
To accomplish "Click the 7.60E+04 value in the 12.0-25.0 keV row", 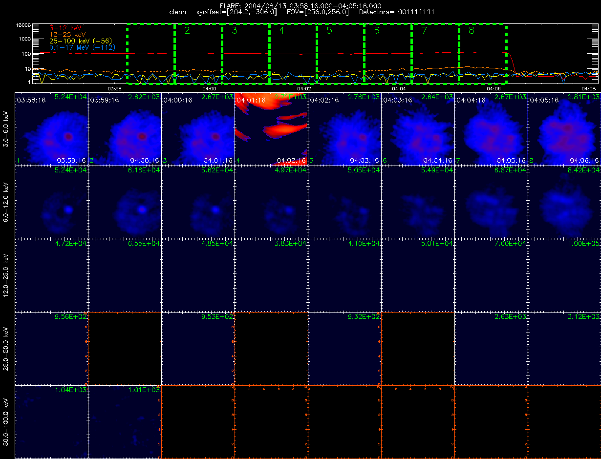I will 511,244.
